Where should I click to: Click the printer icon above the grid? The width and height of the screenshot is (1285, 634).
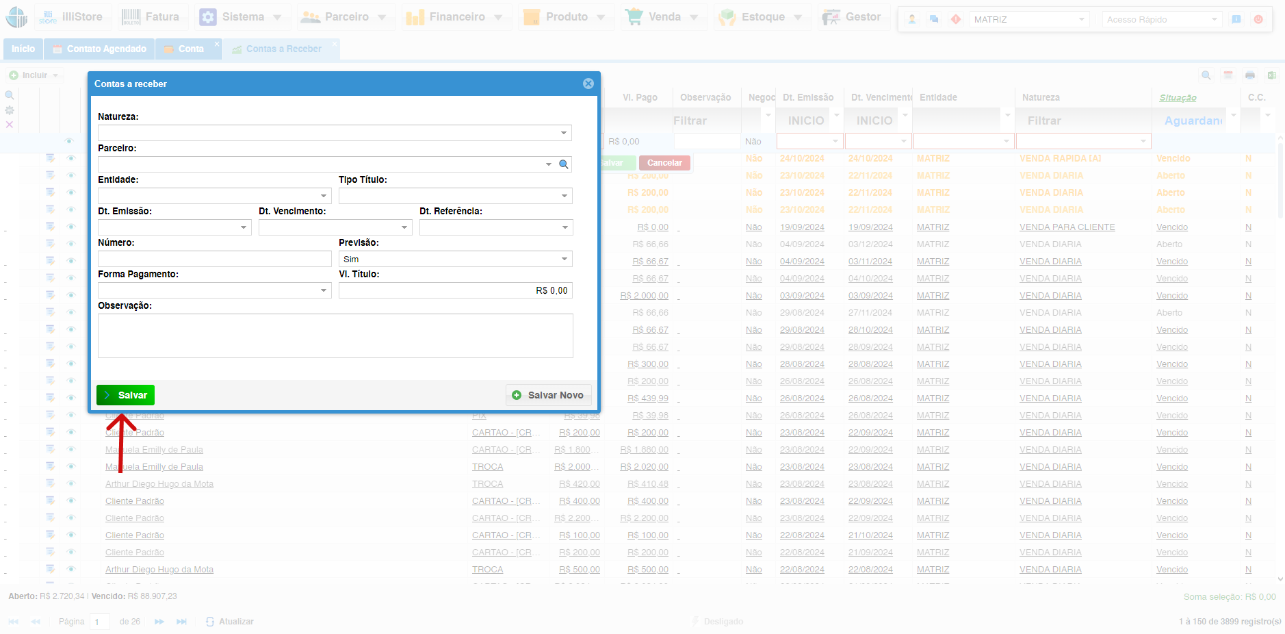click(x=1250, y=75)
